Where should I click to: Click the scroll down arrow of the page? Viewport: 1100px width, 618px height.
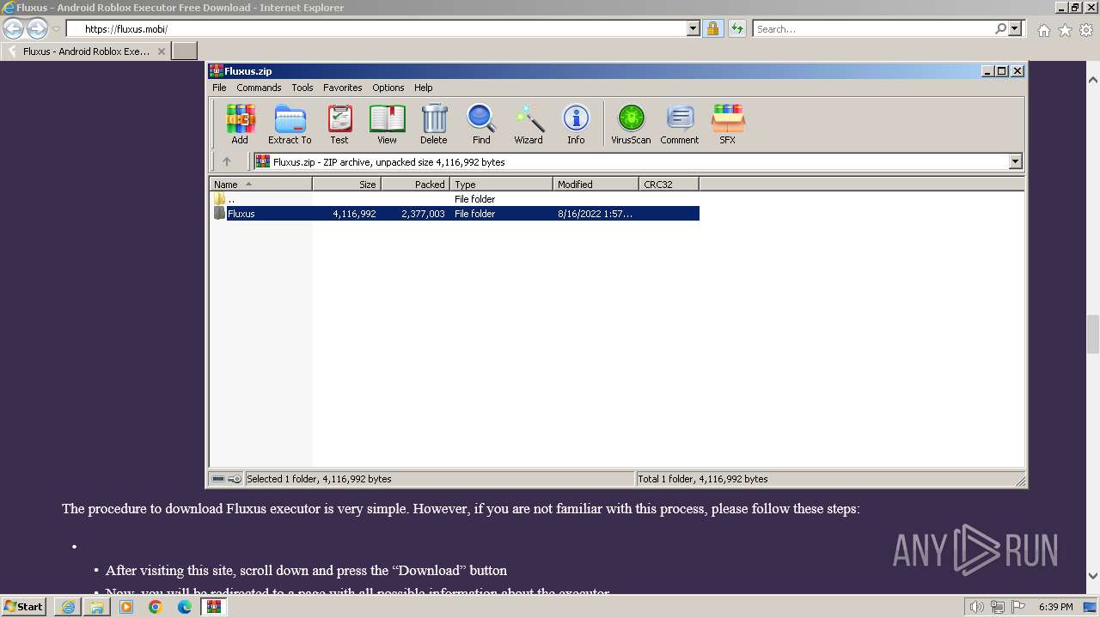[1093, 576]
